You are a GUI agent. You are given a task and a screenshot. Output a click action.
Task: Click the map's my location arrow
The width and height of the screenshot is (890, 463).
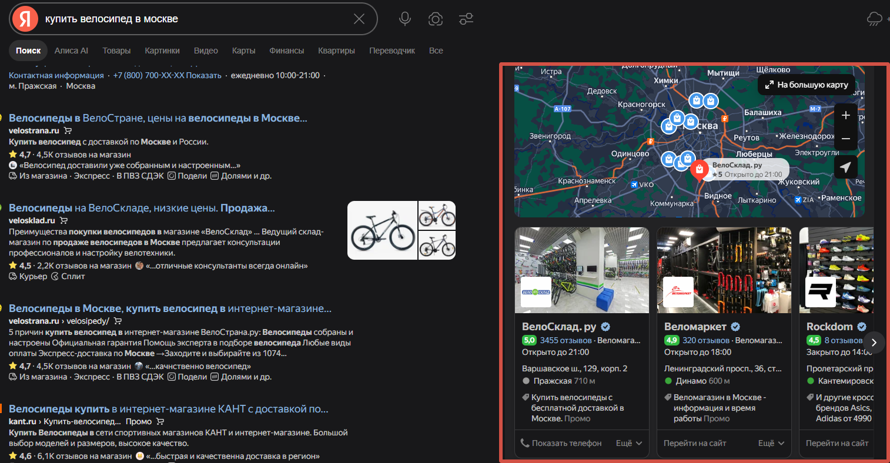tap(846, 167)
